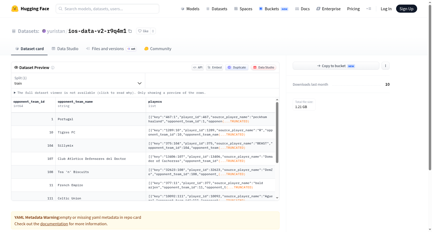Click team id 108 cell
432x232 pixels.
[33, 172]
